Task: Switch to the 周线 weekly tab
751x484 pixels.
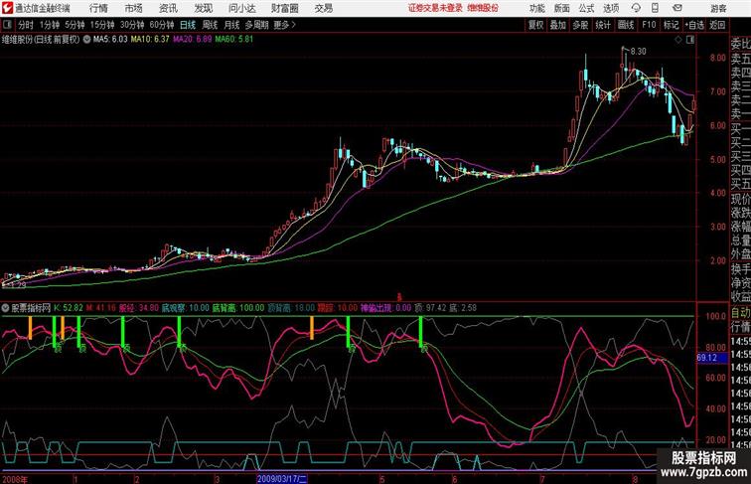Action: [x=210, y=25]
